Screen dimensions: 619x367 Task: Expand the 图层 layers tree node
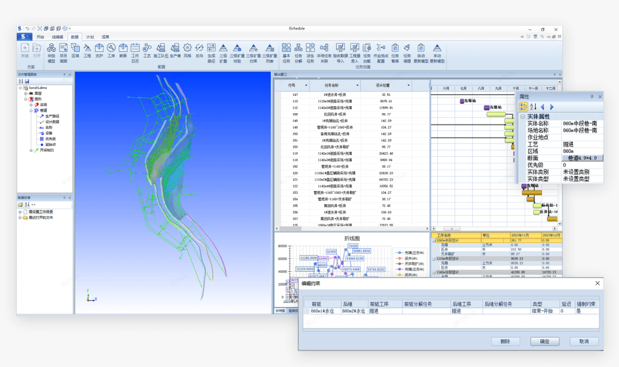(x=25, y=93)
